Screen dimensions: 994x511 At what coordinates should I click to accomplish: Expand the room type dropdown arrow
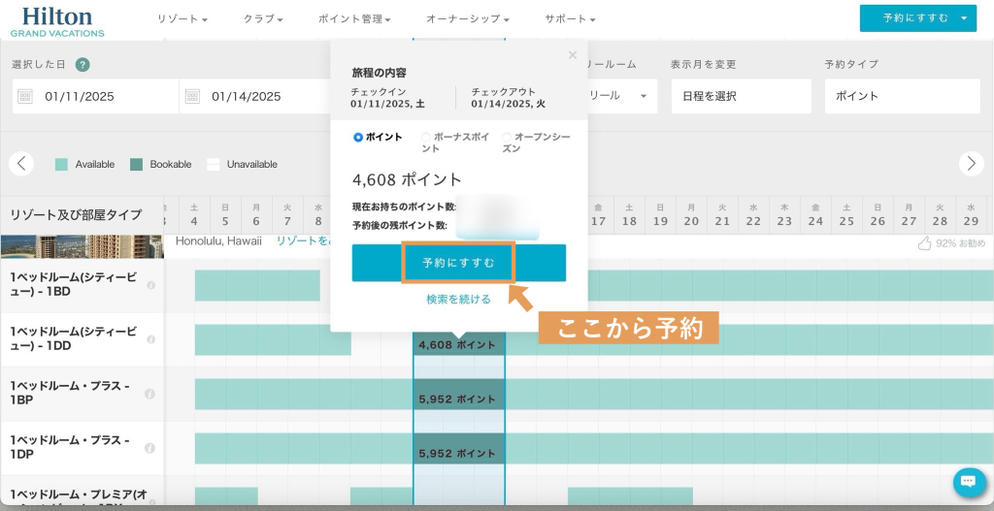point(643,96)
